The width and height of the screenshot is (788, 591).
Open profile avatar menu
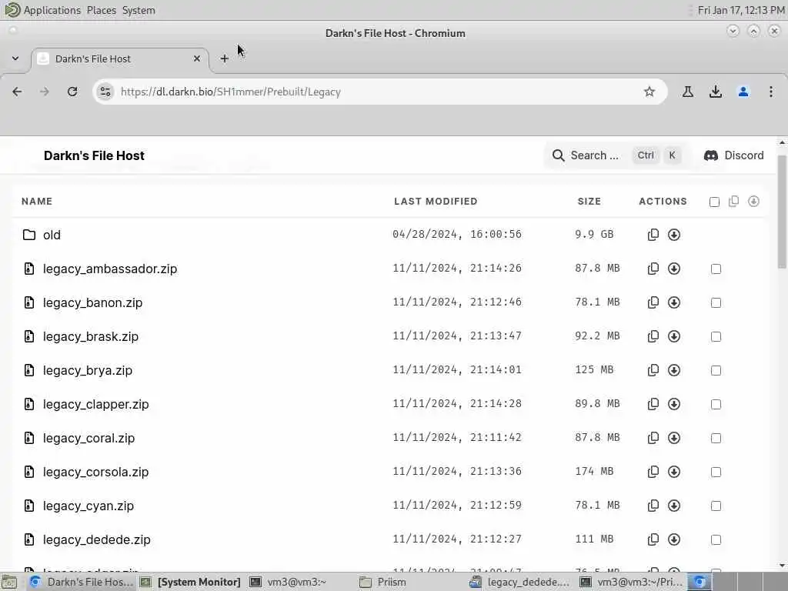pyautogui.click(x=743, y=92)
